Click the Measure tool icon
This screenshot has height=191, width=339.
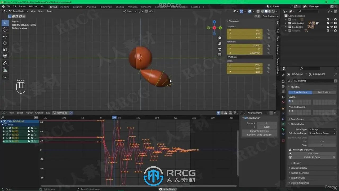tap(5, 70)
